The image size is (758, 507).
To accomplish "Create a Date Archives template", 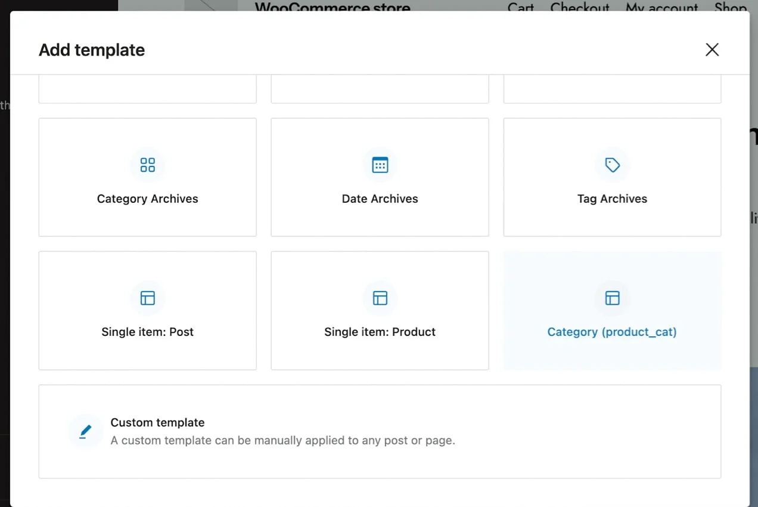I will click(x=380, y=177).
